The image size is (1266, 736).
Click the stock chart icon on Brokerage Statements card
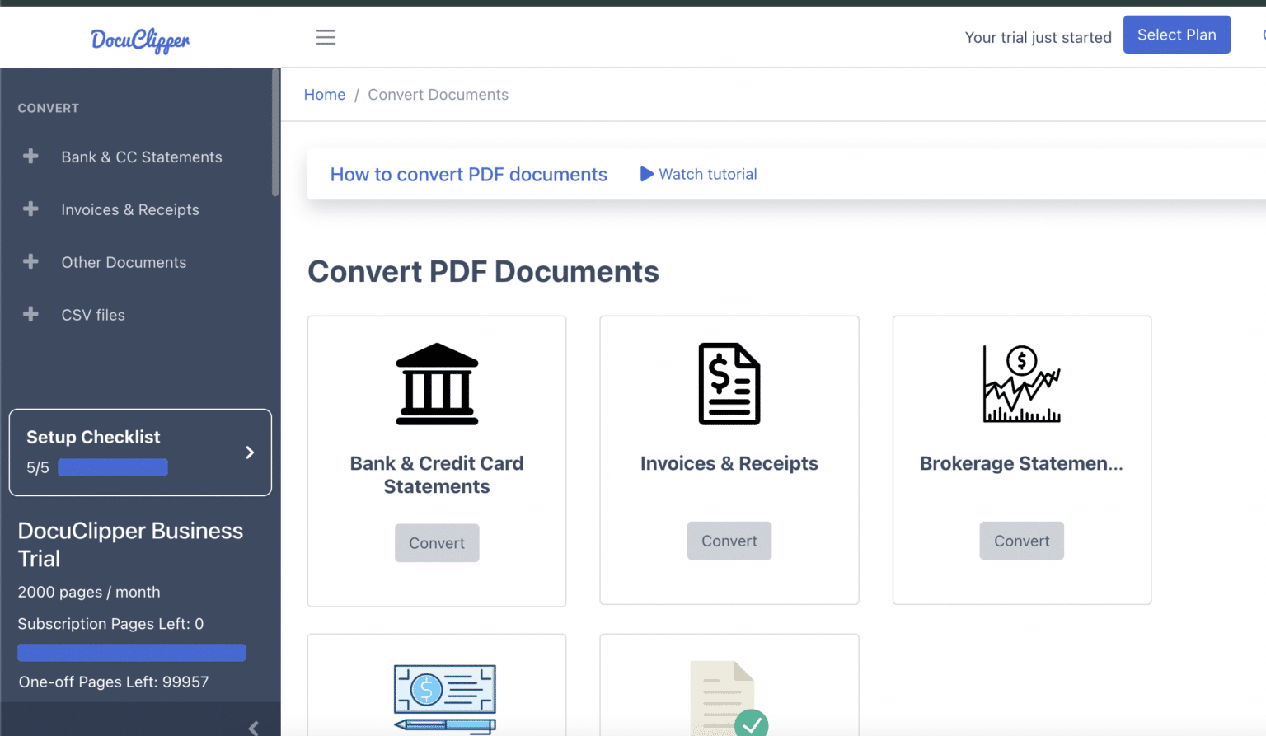tap(1021, 383)
